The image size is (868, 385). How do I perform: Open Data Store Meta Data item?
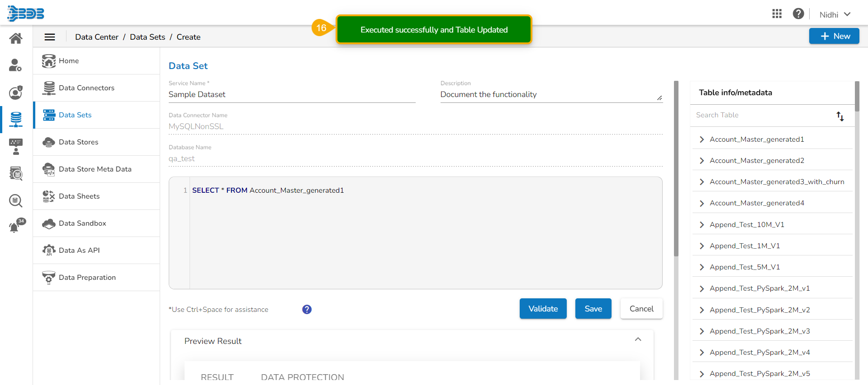pos(96,169)
